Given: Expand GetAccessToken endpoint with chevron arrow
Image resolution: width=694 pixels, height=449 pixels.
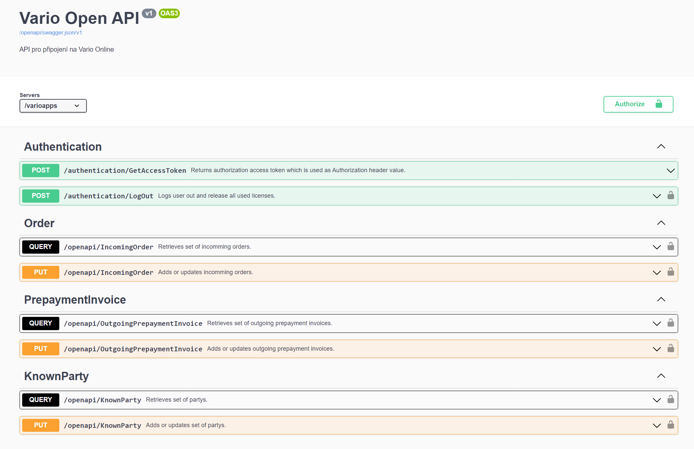Looking at the screenshot, I should pyautogui.click(x=670, y=171).
